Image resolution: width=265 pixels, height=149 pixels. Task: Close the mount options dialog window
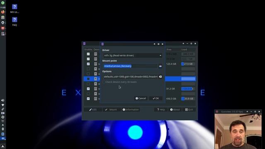point(162,44)
